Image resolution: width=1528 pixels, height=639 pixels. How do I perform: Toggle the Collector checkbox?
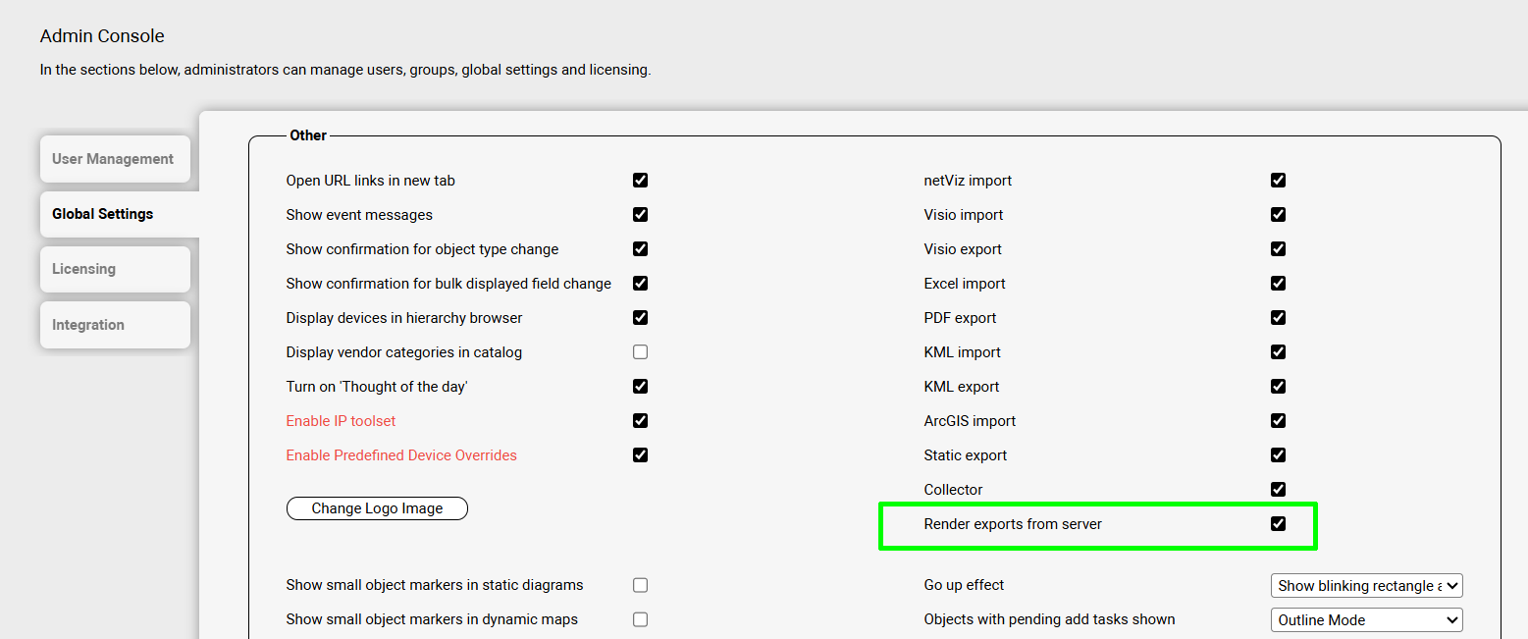[x=1278, y=490]
